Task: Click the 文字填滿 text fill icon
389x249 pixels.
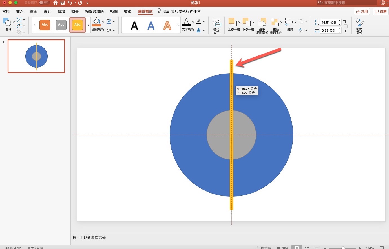Action: [x=186, y=22]
